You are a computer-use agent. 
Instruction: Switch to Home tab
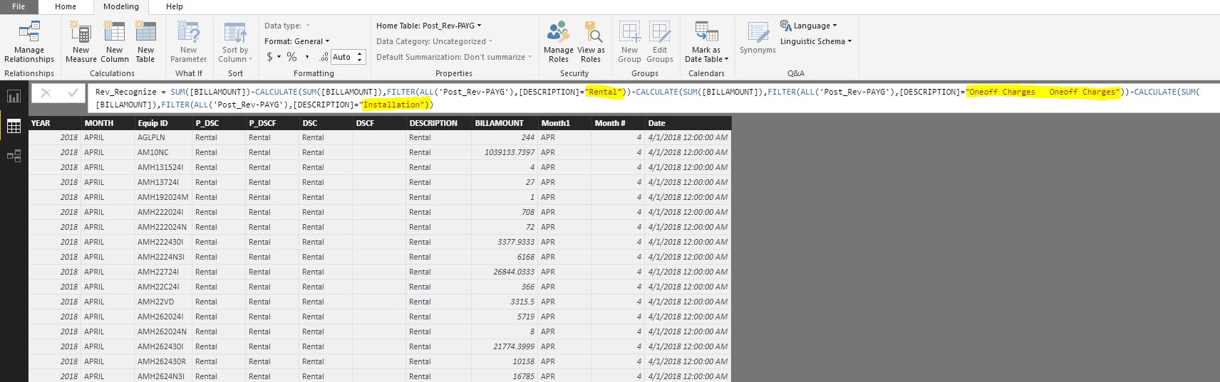pyautogui.click(x=66, y=6)
